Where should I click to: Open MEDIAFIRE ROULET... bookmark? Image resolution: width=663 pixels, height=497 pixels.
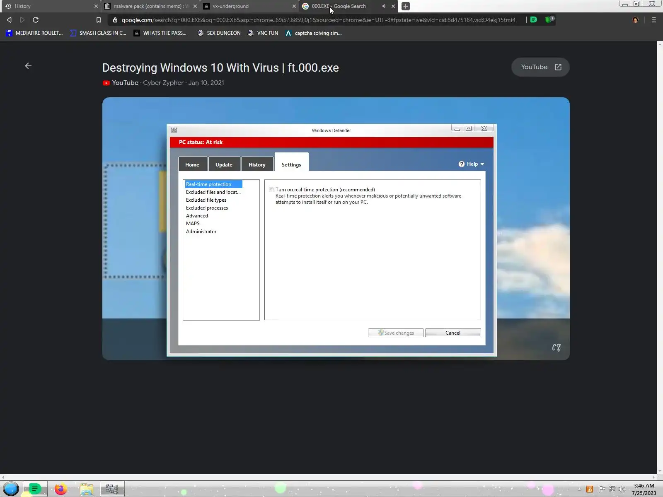coord(34,33)
